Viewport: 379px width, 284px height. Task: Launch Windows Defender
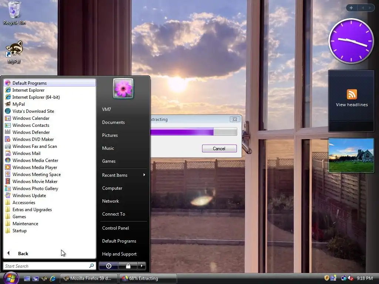click(x=50, y=132)
